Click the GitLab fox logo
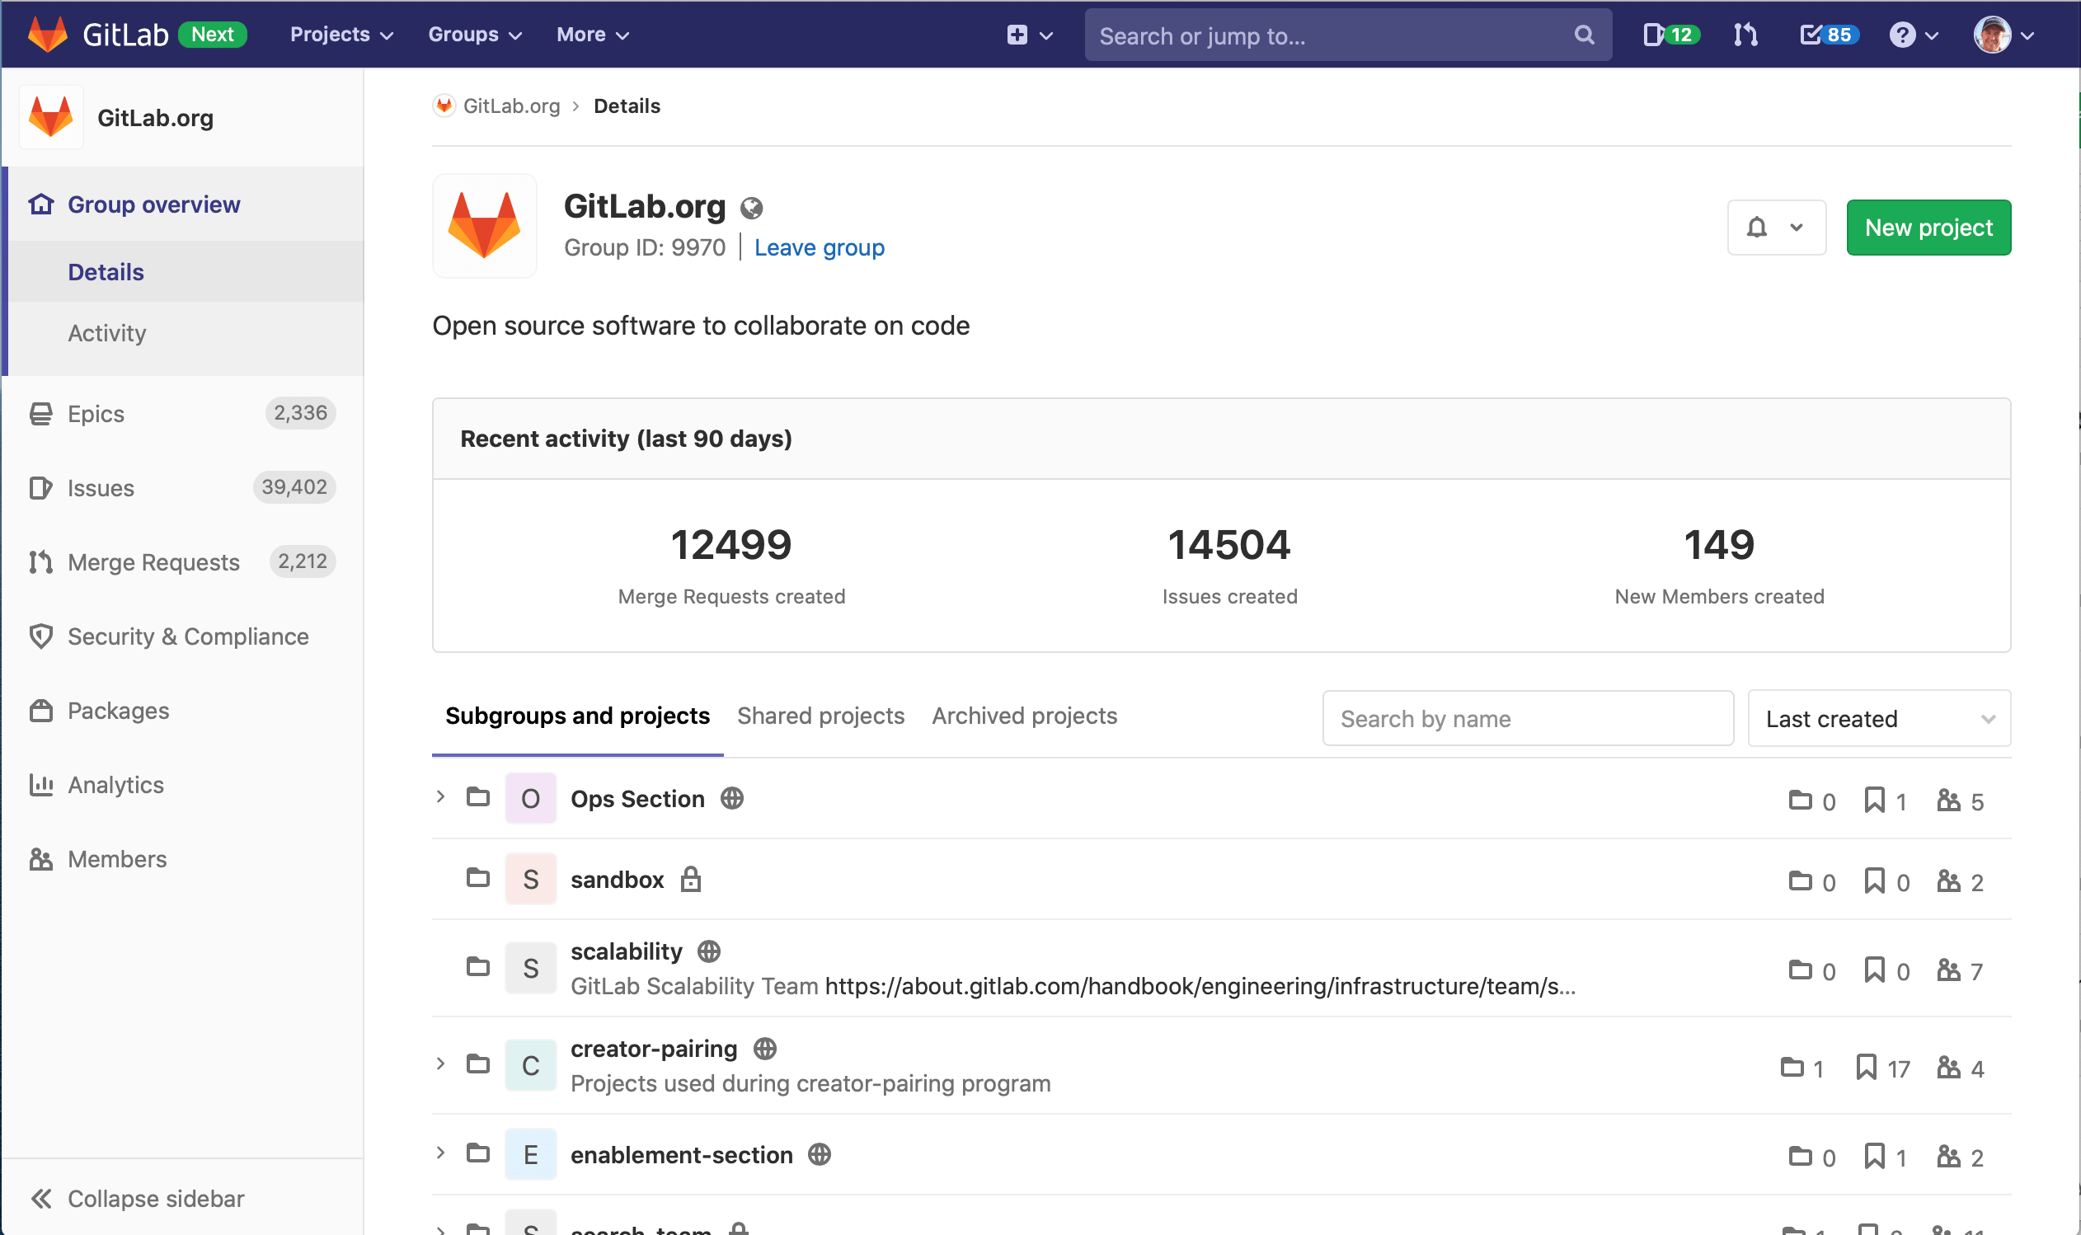The height and width of the screenshot is (1235, 2081). point(48,33)
